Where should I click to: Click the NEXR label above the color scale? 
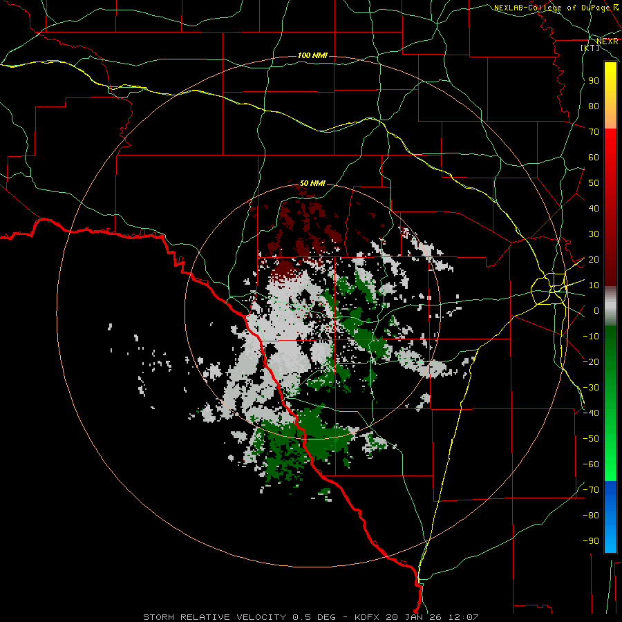(x=607, y=41)
